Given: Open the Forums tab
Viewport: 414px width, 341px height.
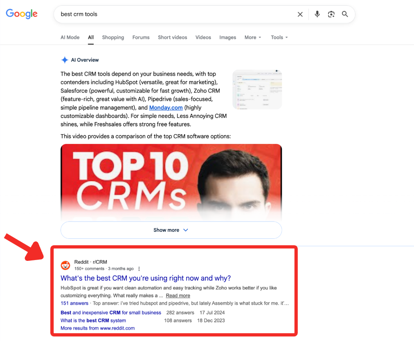Looking at the screenshot, I should [141, 38].
